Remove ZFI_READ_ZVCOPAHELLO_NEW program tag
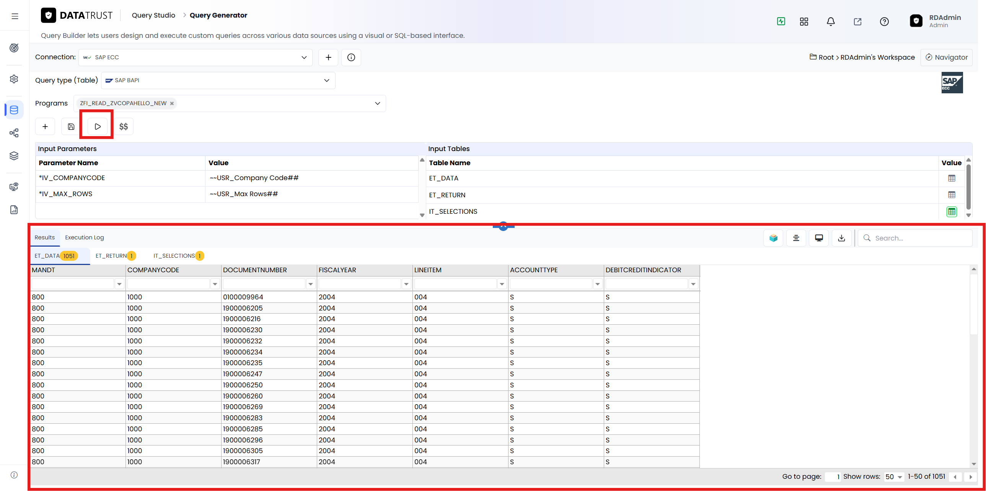986x491 pixels. [172, 103]
